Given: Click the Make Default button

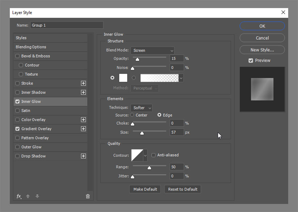Looking at the screenshot, I should 145,189.
